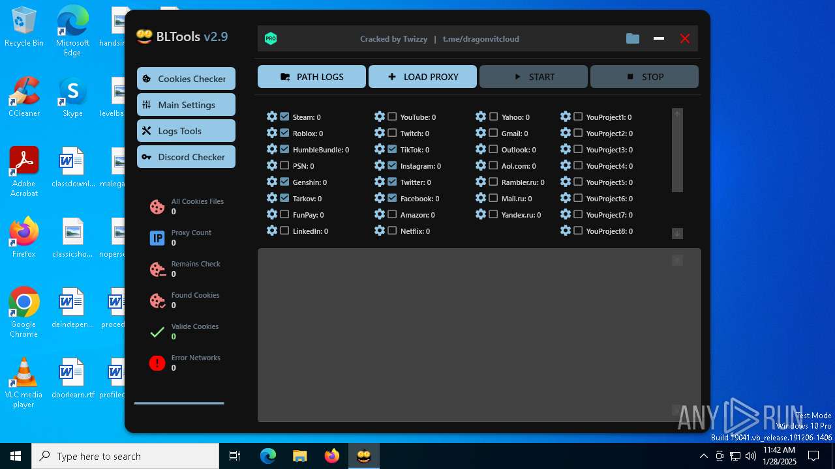Open the Windows Start menu

click(x=16, y=456)
